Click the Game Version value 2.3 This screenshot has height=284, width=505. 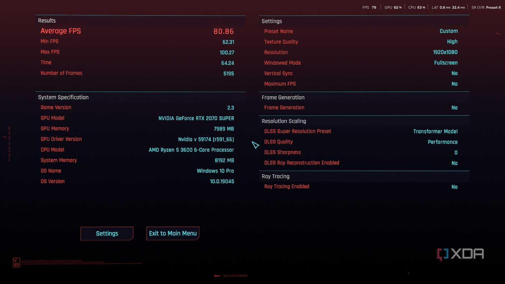(231, 108)
